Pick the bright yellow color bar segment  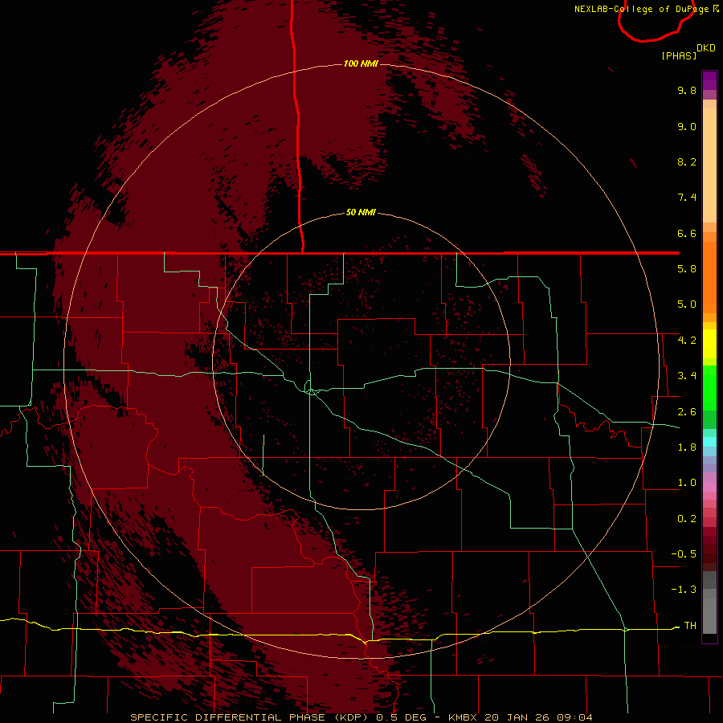[709, 344]
